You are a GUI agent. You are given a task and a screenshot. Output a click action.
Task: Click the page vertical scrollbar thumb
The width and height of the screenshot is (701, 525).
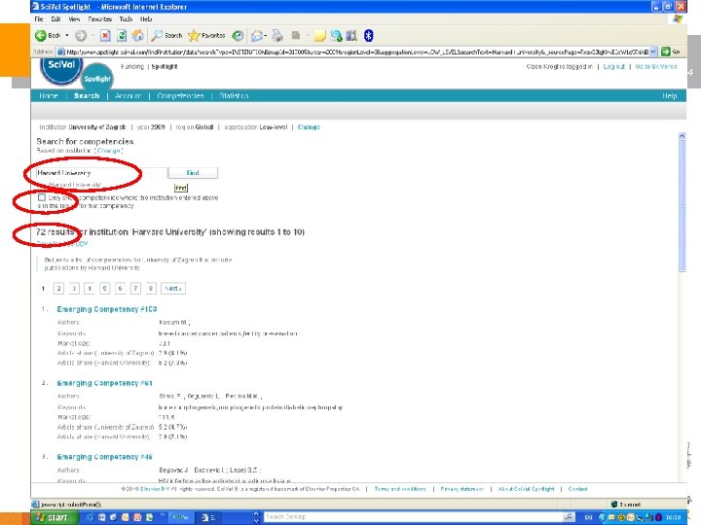click(682, 205)
